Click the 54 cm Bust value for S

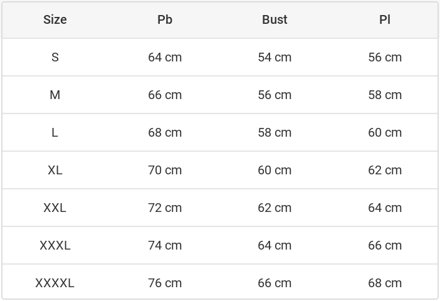[x=275, y=57]
